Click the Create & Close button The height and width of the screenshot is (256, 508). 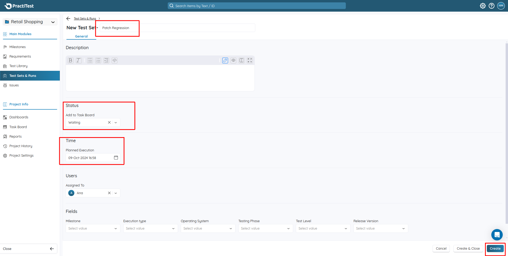468,249
